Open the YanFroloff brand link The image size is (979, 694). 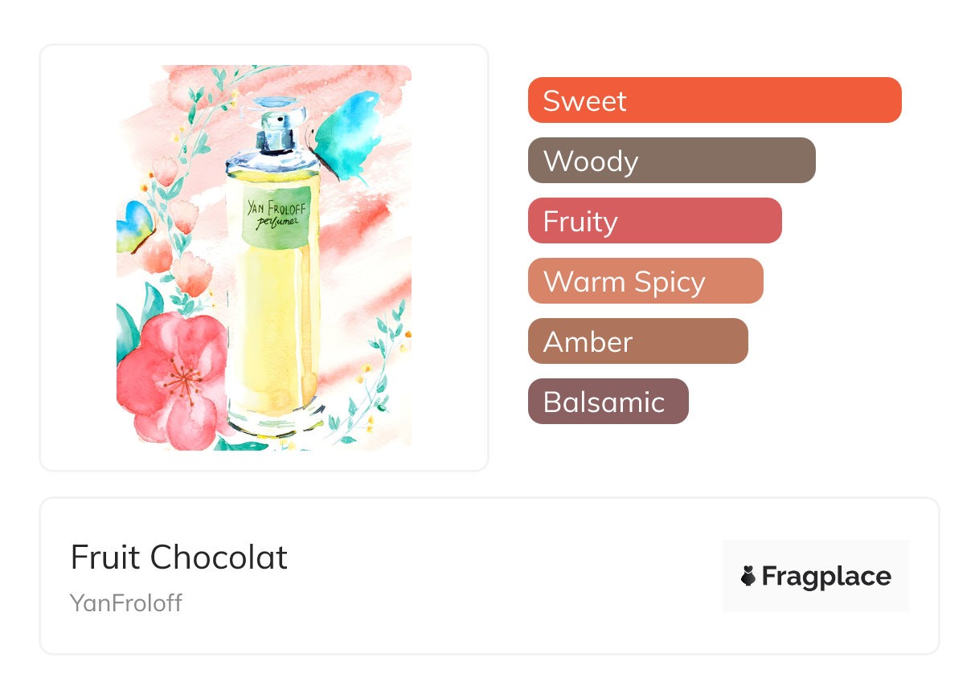(126, 602)
